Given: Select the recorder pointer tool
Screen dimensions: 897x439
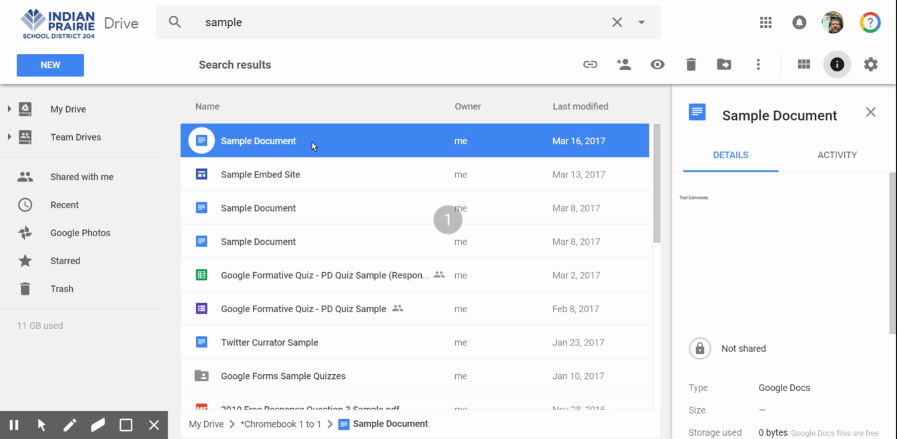Looking at the screenshot, I should [x=42, y=425].
